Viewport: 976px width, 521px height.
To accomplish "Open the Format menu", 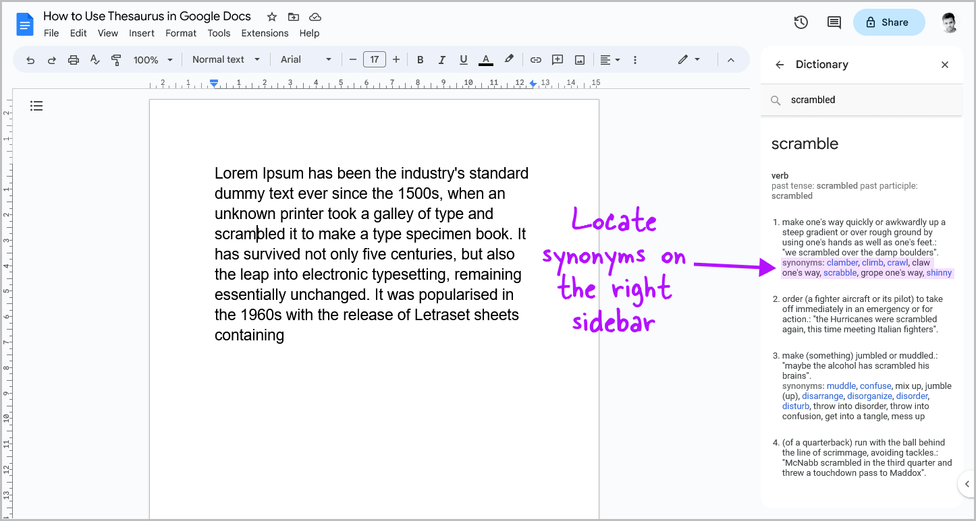I will pyautogui.click(x=181, y=33).
